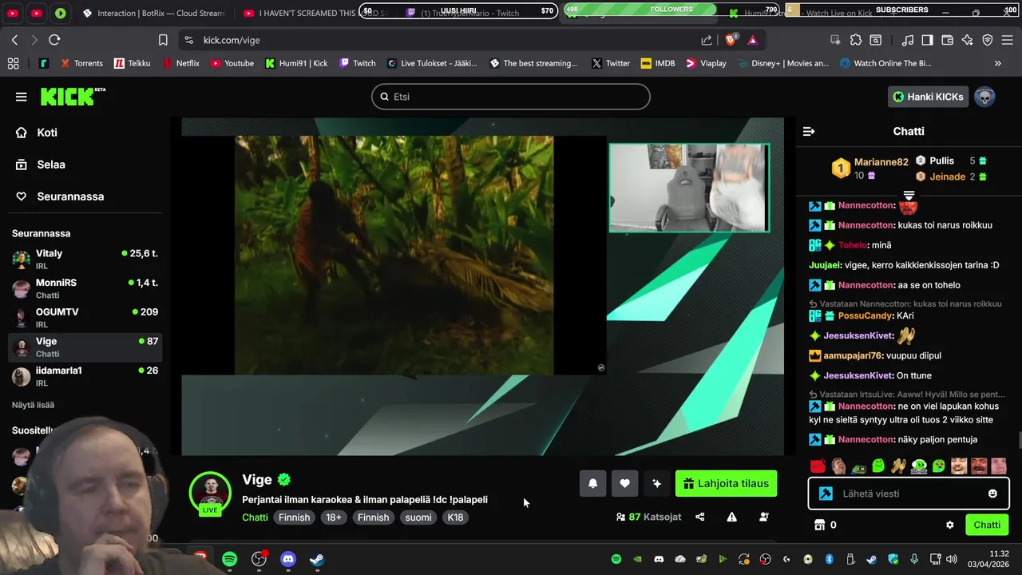Click aamupajari76's username in chat
The width and height of the screenshot is (1022, 575).
853,355
